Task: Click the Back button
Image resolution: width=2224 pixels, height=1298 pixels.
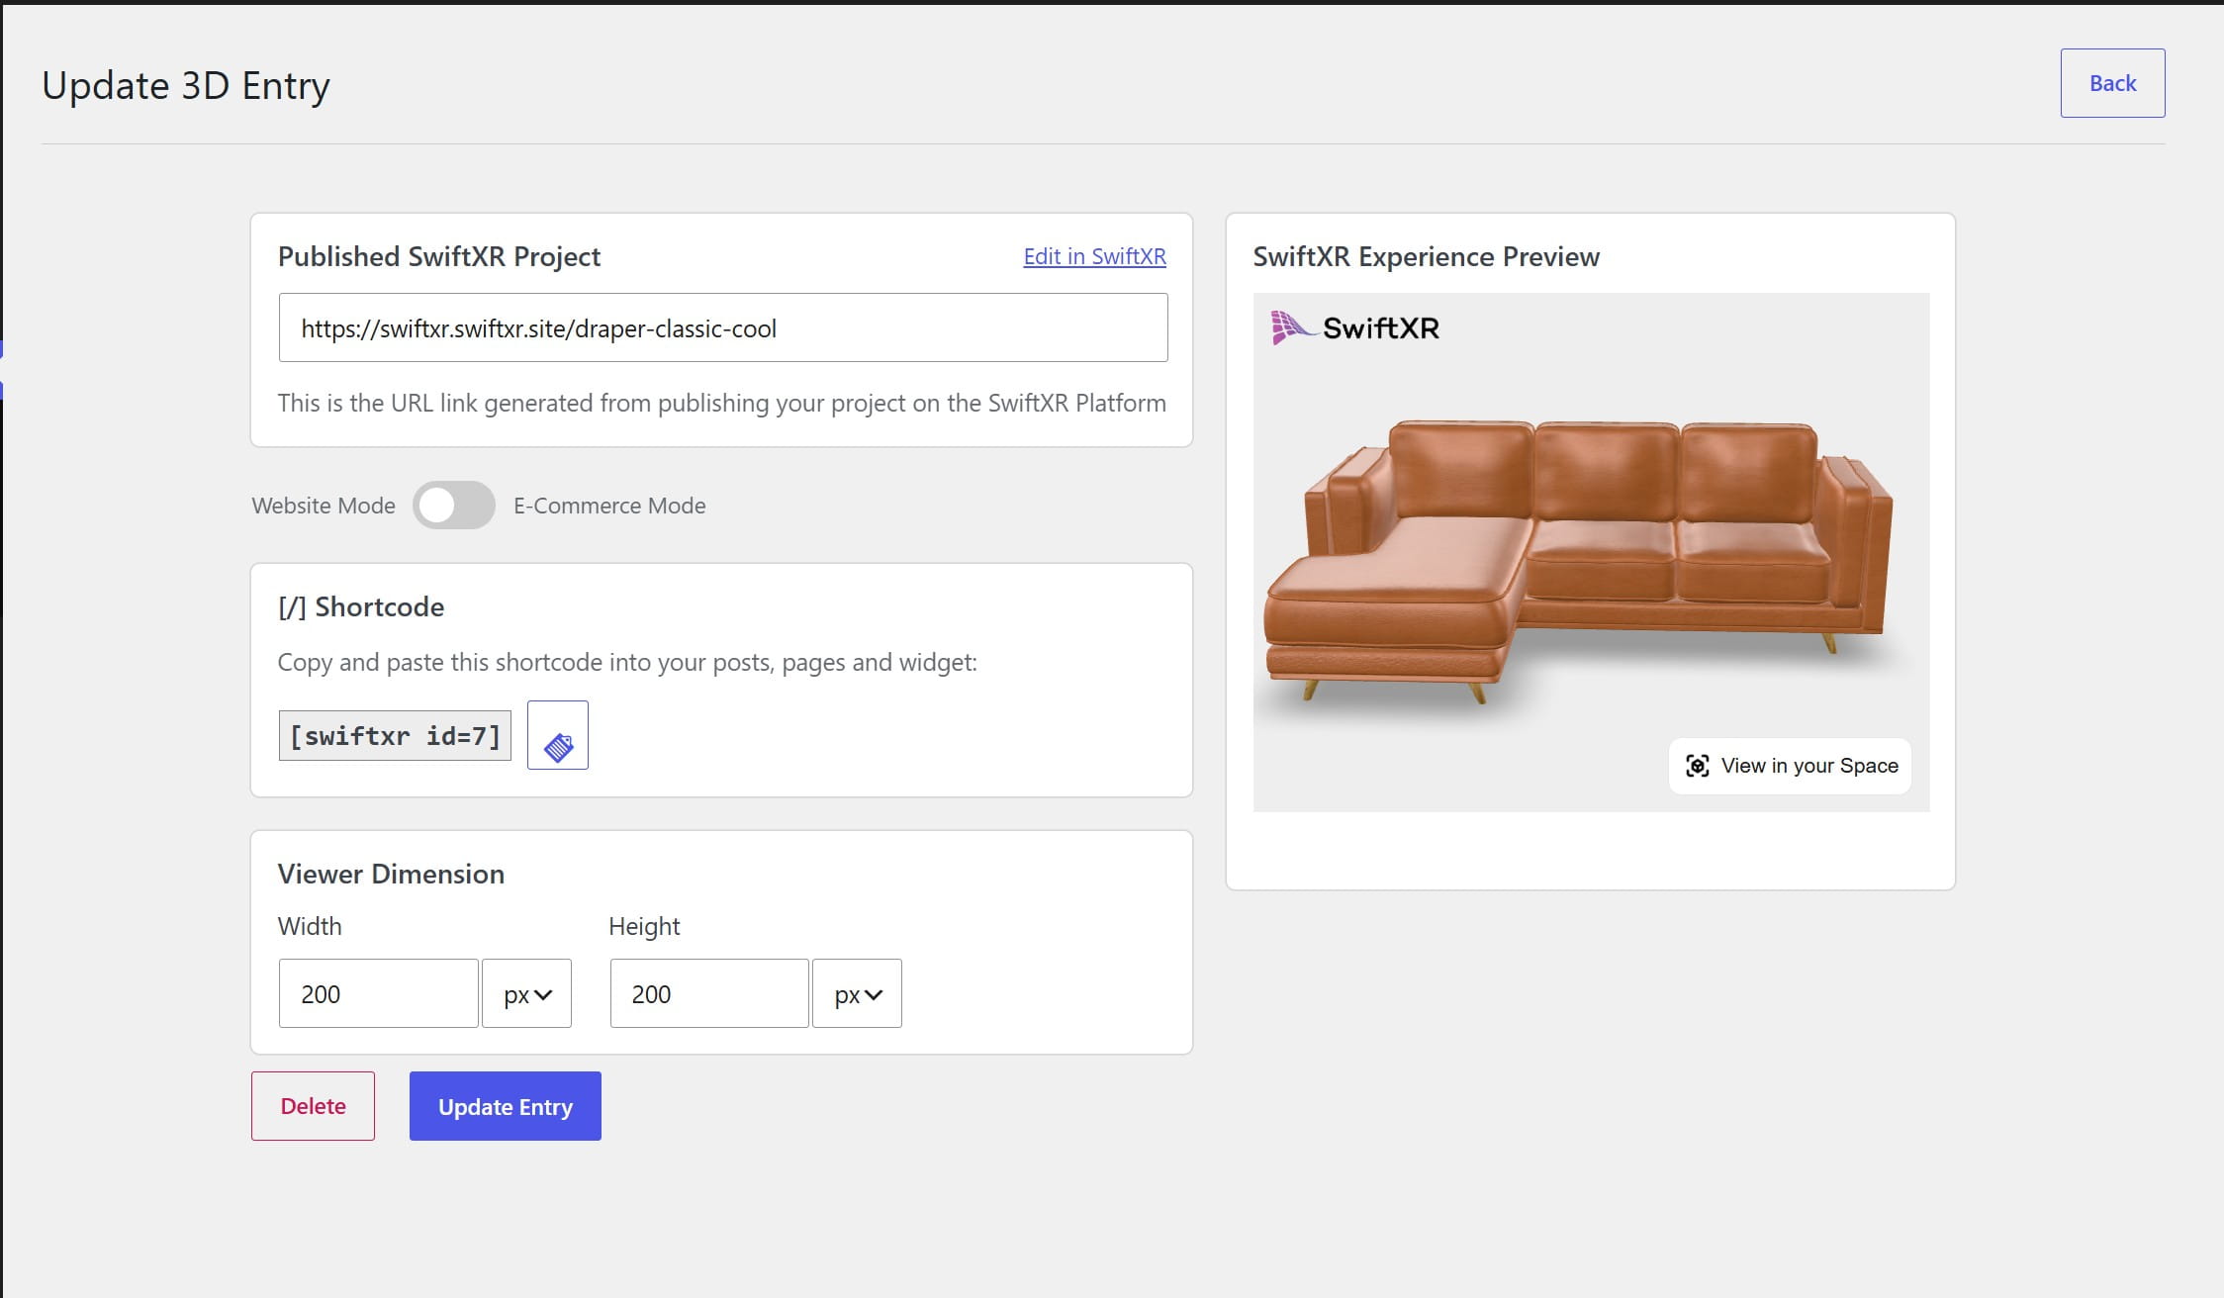Action: coord(2112,83)
